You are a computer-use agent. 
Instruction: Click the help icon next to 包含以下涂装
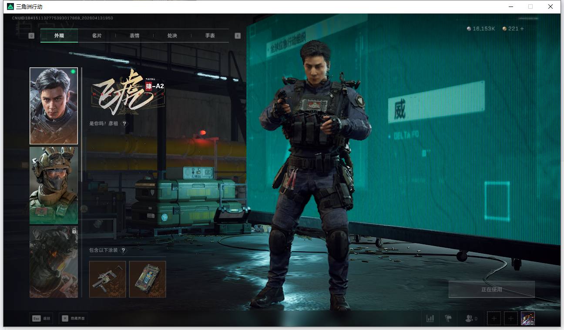click(x=124, y=250)
